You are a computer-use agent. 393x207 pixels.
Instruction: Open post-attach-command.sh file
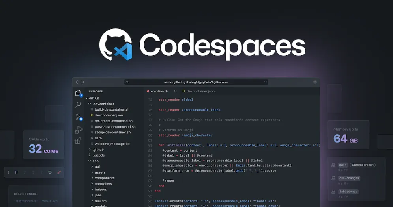pyautogui.click(x=115, y=127)
